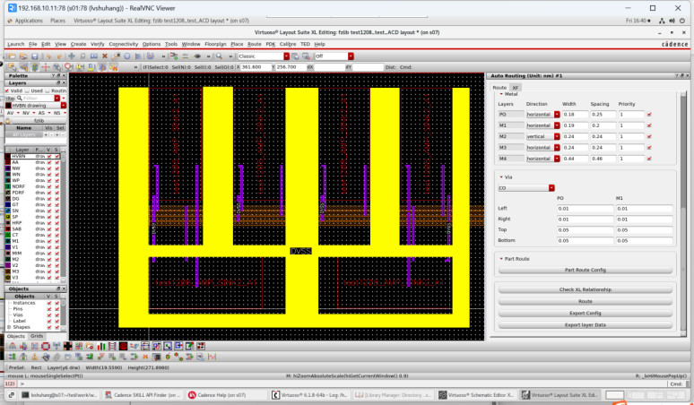Viewport: 694px width, 405px height.
Task: Open the PO direction dropdown
Action: (x=557, y=115)
